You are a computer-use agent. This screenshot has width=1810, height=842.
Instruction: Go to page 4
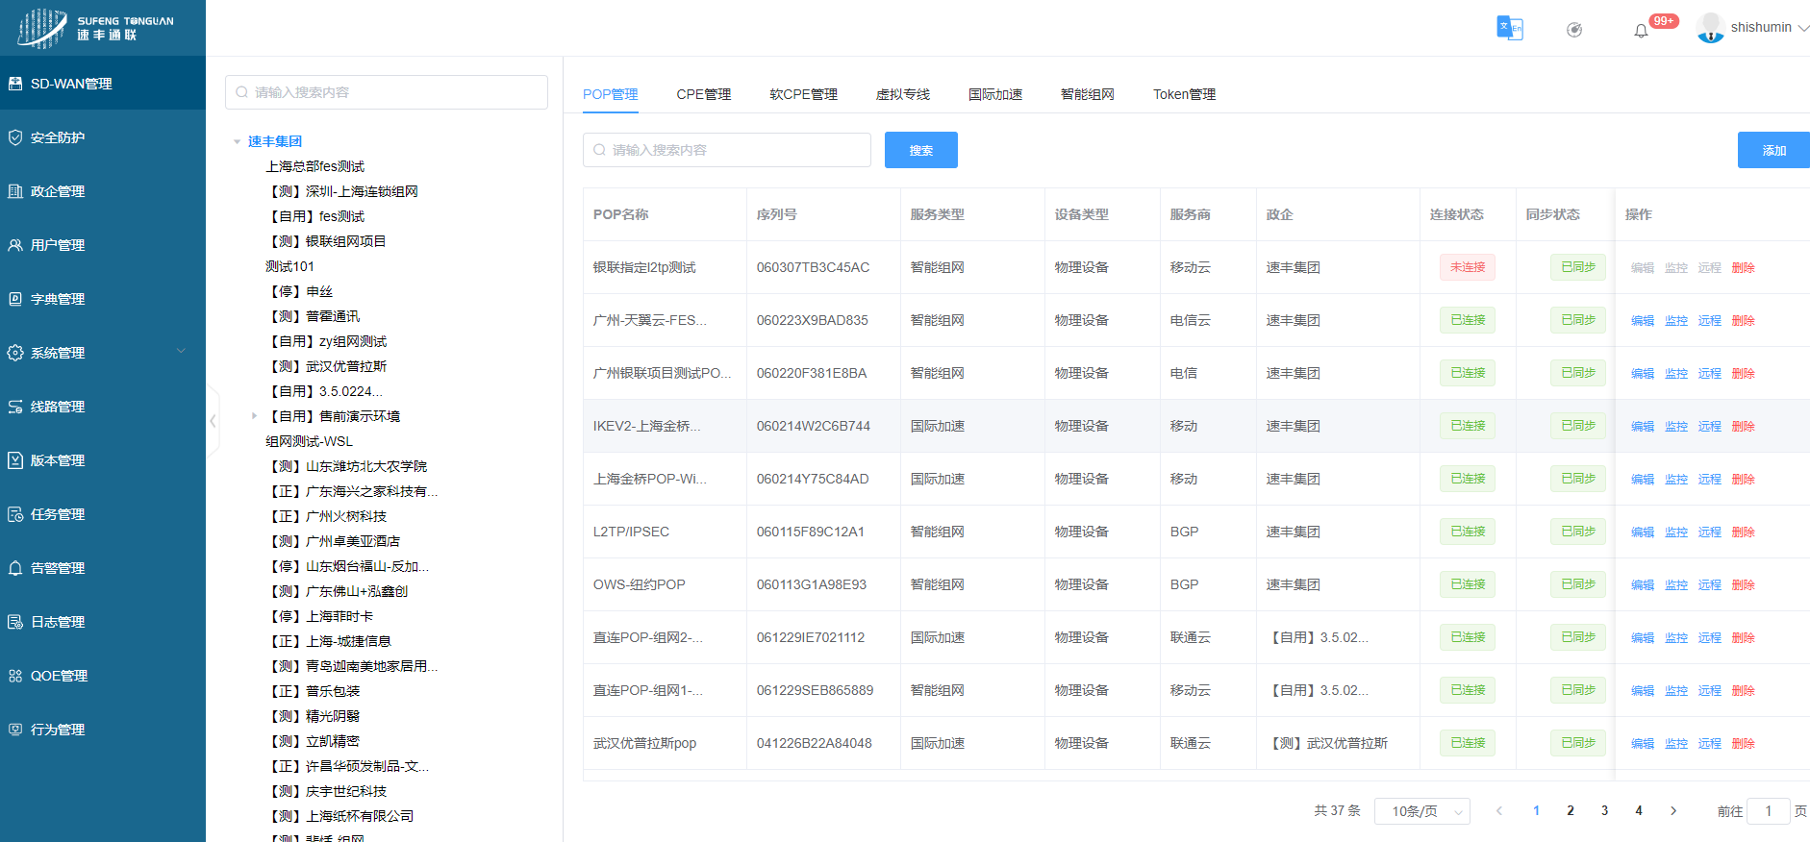click(1639, 811)
